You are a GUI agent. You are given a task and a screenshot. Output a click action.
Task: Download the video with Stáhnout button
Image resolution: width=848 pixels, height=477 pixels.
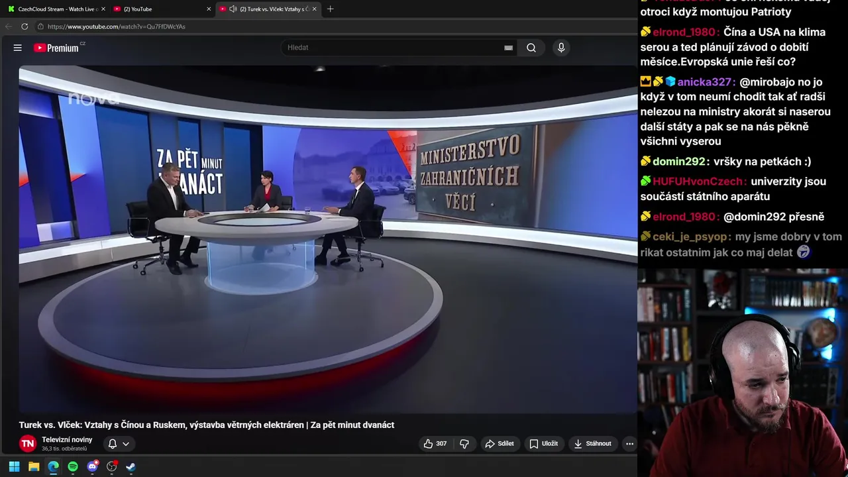[592, 443]
